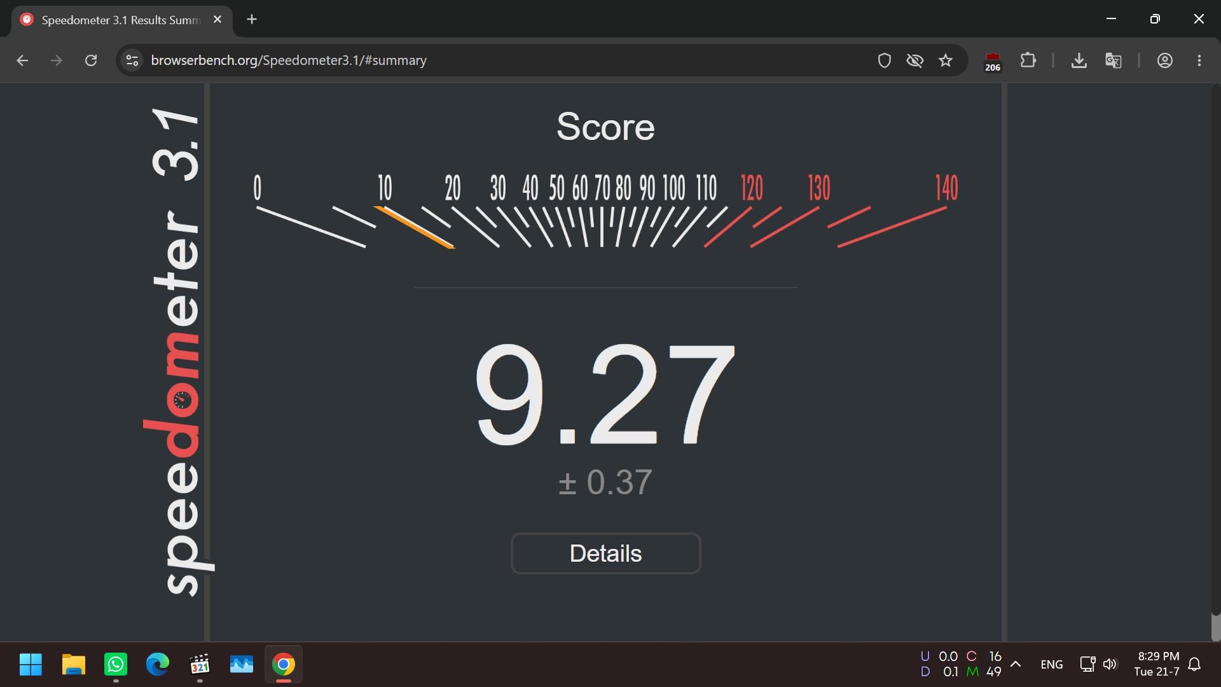Bookmark this page with the star icon

[x=946, y=60]
